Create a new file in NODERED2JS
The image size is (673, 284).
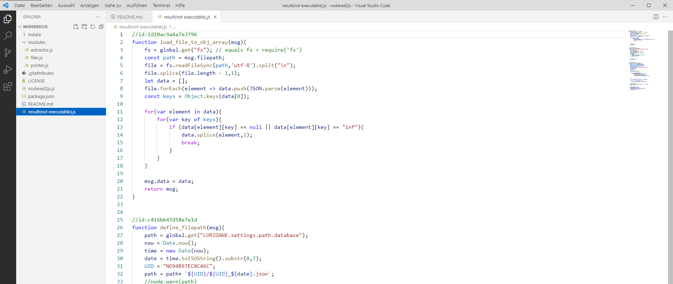(76, 27)
